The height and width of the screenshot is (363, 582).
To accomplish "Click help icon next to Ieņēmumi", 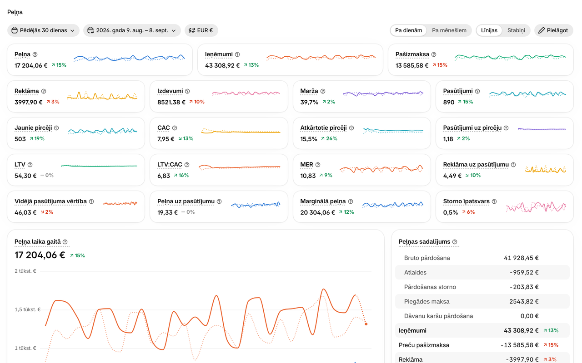I will tap(237, 54).
